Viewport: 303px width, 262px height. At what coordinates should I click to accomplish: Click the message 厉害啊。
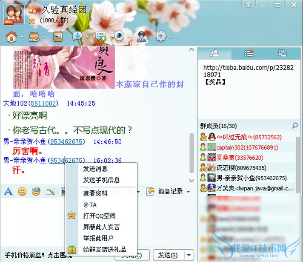click(28, 151)
